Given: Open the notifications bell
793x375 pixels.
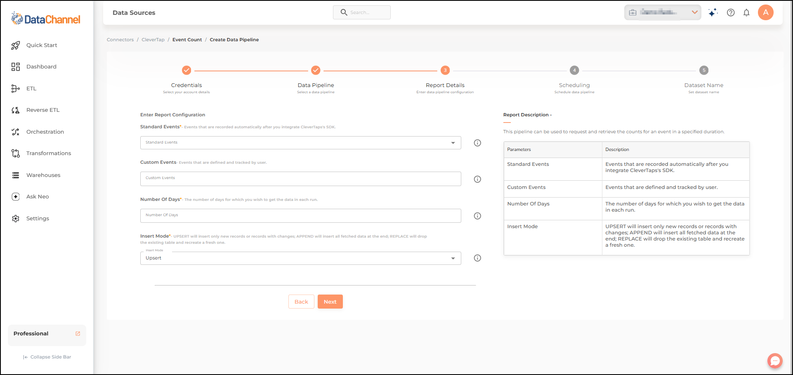Looking at the screenshot, I should [746, 12].
